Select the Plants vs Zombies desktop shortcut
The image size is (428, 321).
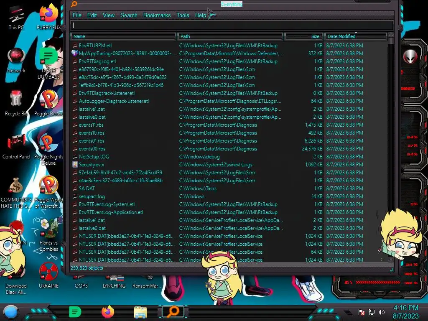pos(48,235)
